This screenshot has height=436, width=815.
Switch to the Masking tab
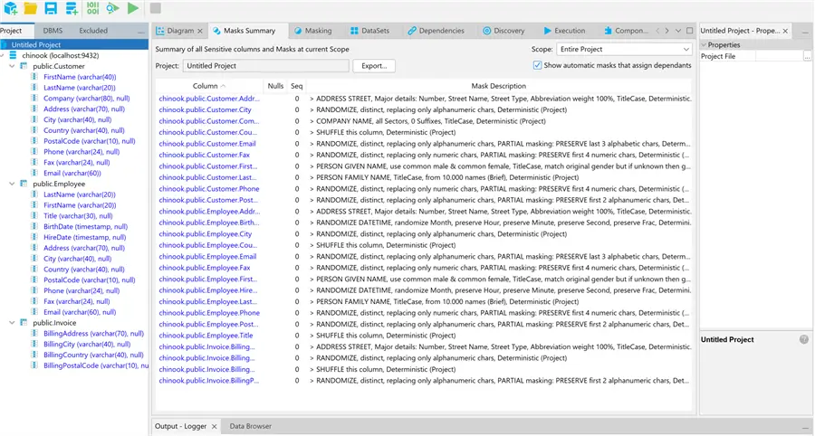tap(313, 31)
